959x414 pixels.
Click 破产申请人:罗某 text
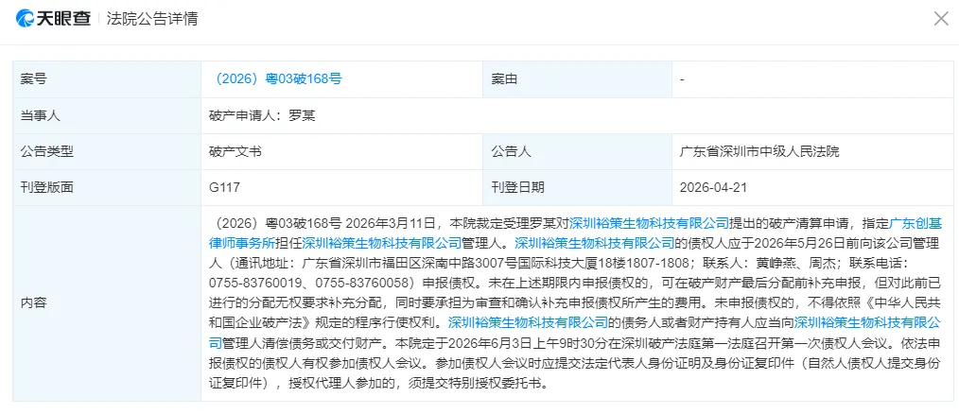pyautogui.click(x=262, y=115)
